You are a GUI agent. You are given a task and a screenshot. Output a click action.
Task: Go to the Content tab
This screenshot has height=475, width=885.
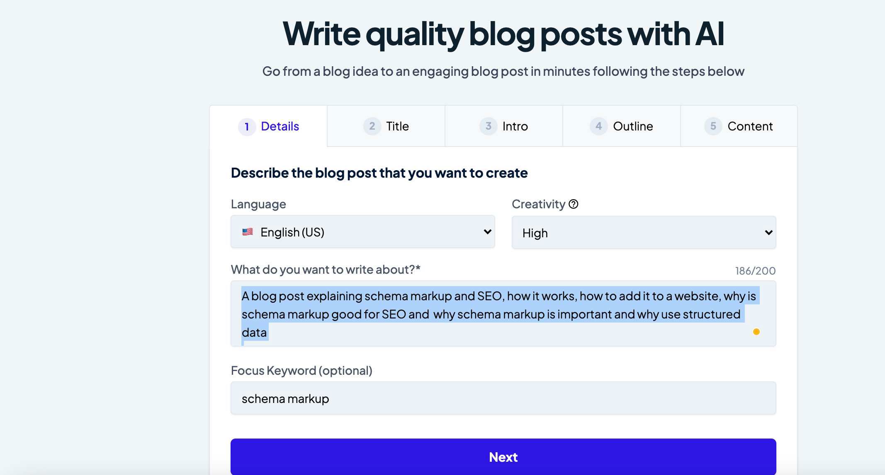coord(739,126)
